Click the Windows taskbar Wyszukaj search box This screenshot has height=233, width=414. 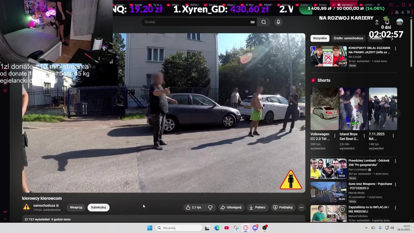coord(178,228)
